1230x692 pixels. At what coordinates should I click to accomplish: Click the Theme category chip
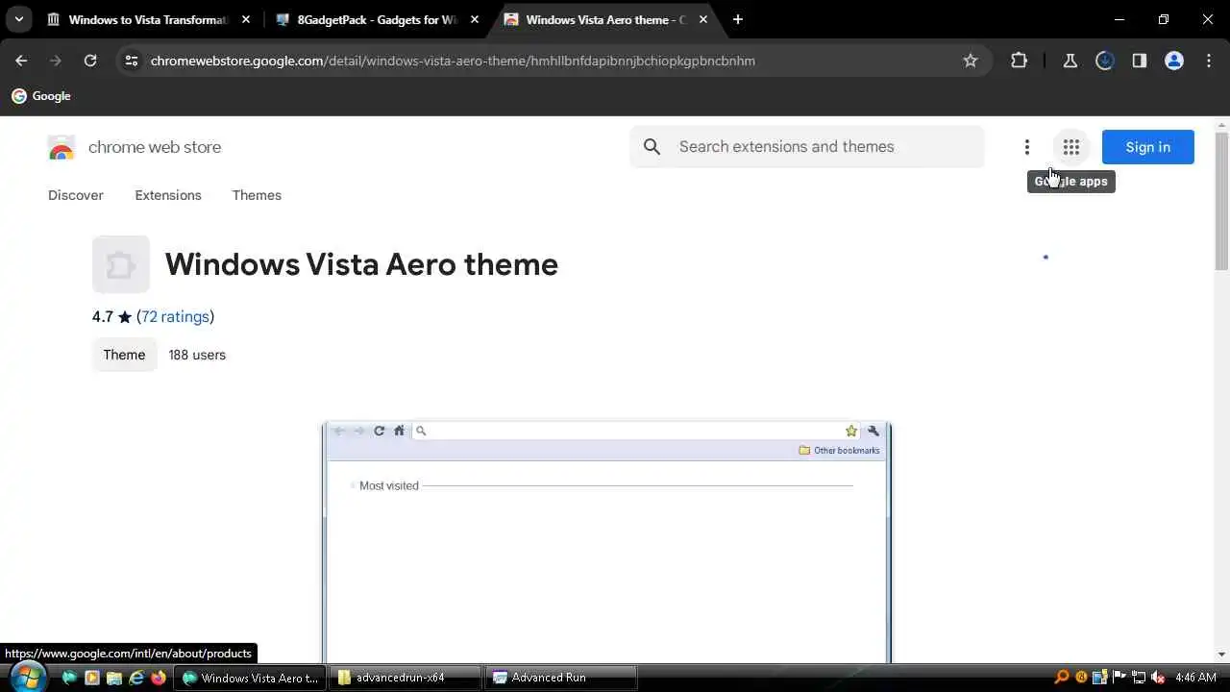124,355
